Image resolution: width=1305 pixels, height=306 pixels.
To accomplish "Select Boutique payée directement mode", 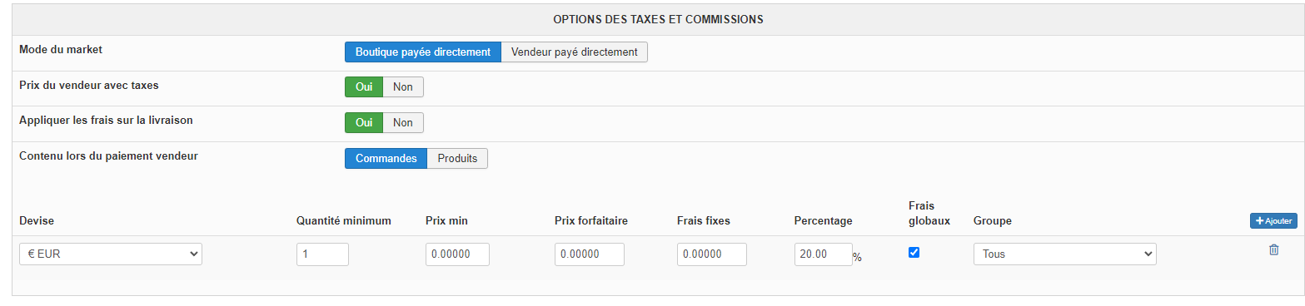I will tap(423, 52).
